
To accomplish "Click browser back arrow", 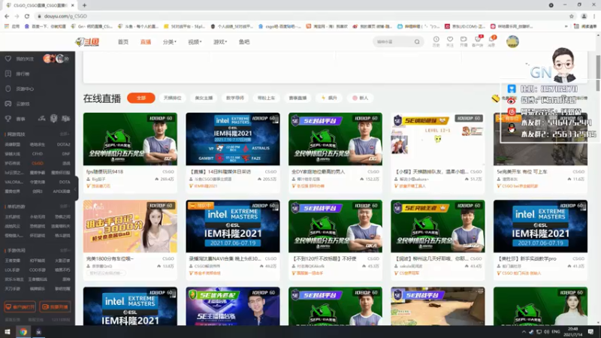I will 7,16.
